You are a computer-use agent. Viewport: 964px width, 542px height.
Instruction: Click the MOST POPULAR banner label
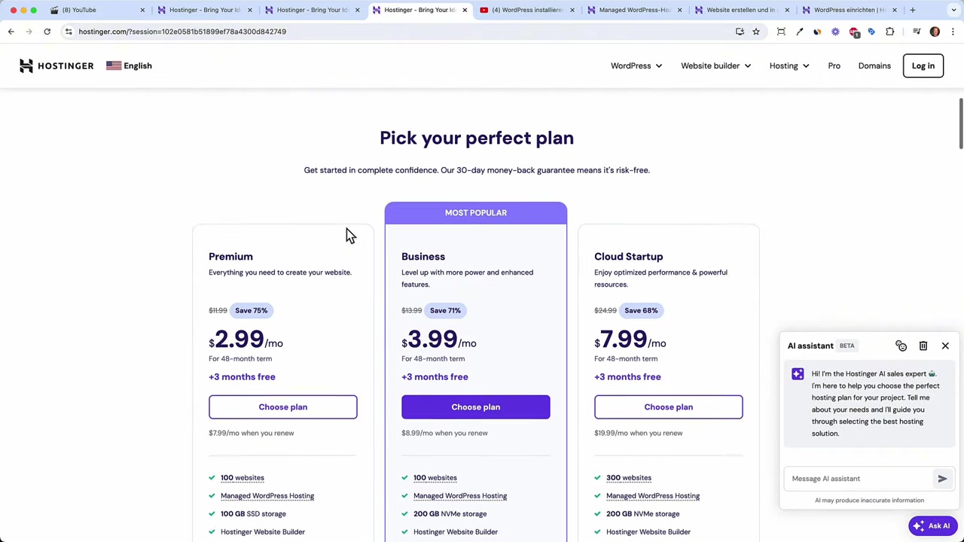coord(476,213)
